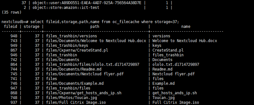Select fileid value 948
The width and height of the screenshot is (254, 105).
tap(15, 36)
